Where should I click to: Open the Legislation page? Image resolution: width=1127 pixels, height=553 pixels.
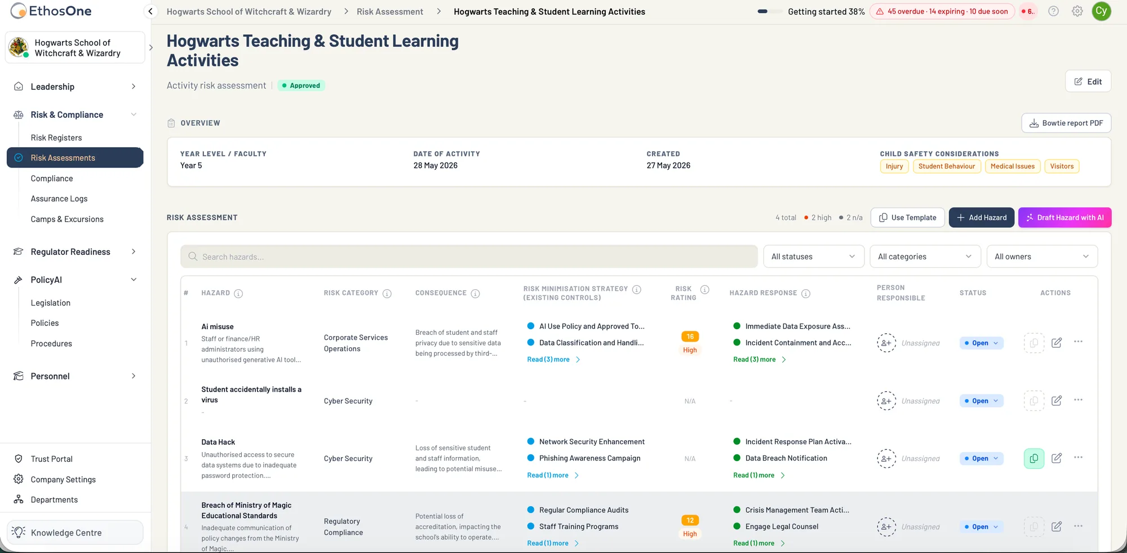pyautogui.click(x=51, y=303)
